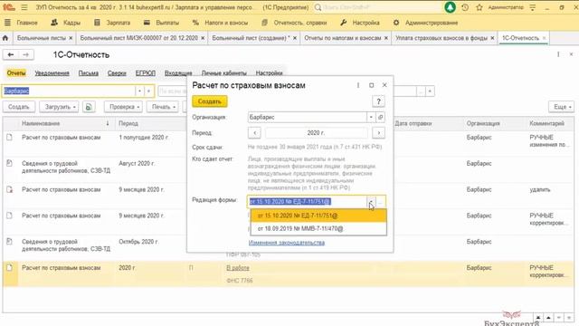Click the document icon of the Октябрь 2020 row
This screenshot has height=326, width=579.
coord(10,242)
